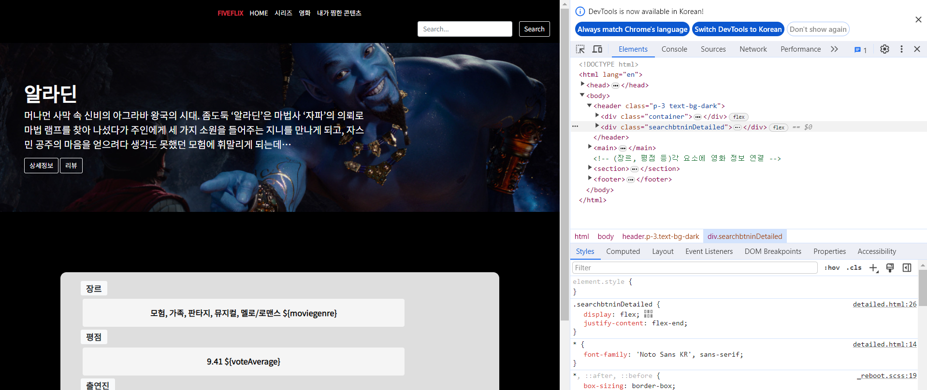Collapse the body element node
The width and height of the screenshot is (927, 390).
coord(582,95)
